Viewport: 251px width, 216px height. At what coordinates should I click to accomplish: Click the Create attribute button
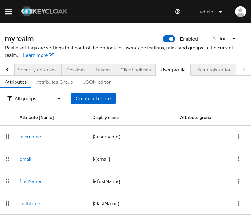pyautogui.click(x=93, y=98)
